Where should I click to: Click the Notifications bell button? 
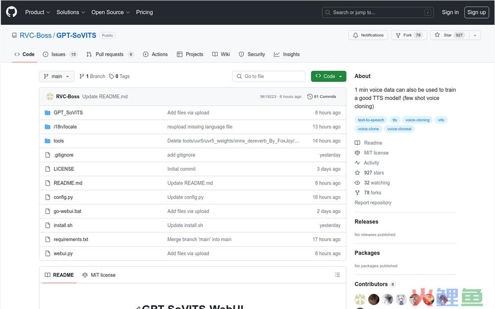pyautogui.click(x=368, y=35)
